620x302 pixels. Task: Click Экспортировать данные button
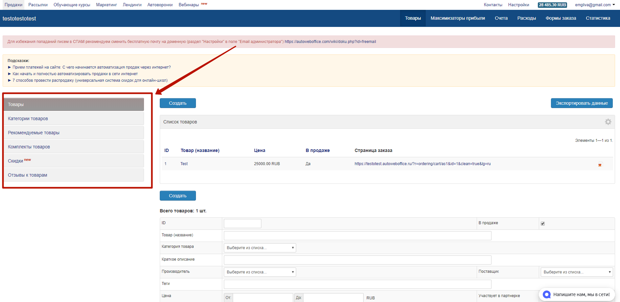pyautogui.click(x=582, y=103)
